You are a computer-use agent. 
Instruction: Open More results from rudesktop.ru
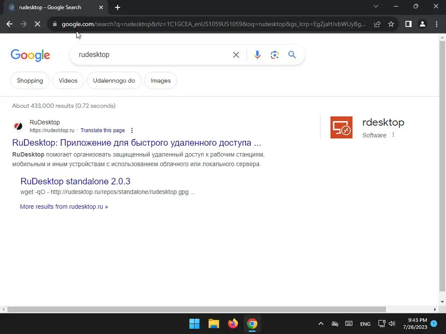tap(64, 207)
